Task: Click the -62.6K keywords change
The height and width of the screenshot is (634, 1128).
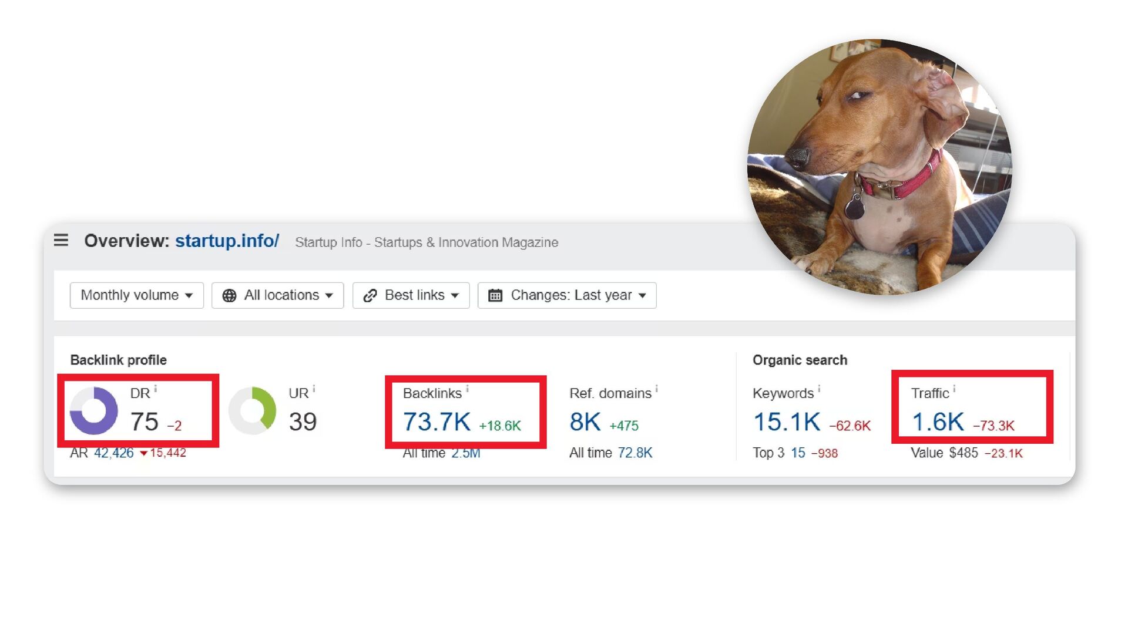Action: [x=850, y=426]
